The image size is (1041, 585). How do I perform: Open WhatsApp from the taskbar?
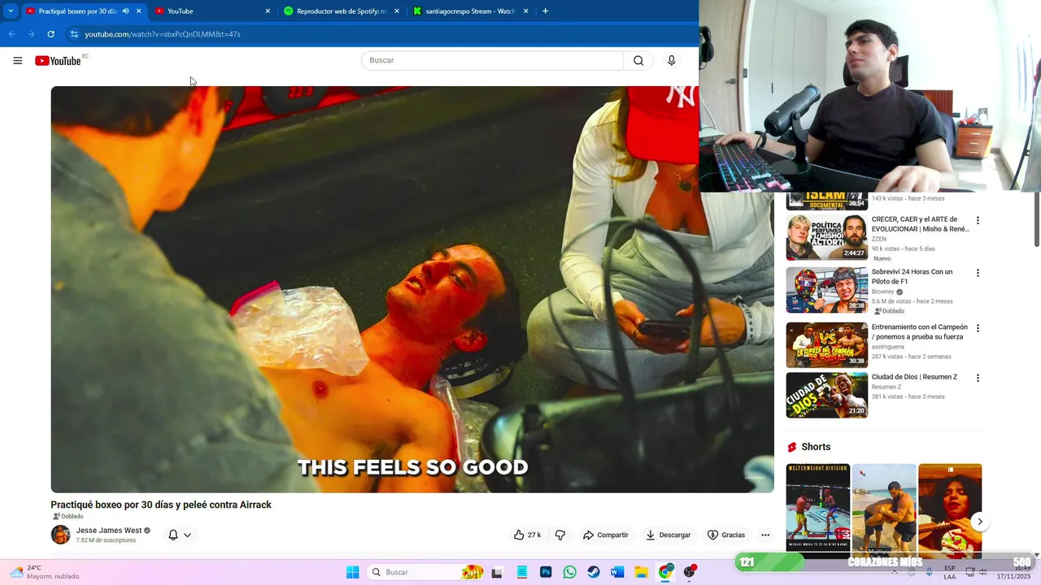tap(569, 572)
